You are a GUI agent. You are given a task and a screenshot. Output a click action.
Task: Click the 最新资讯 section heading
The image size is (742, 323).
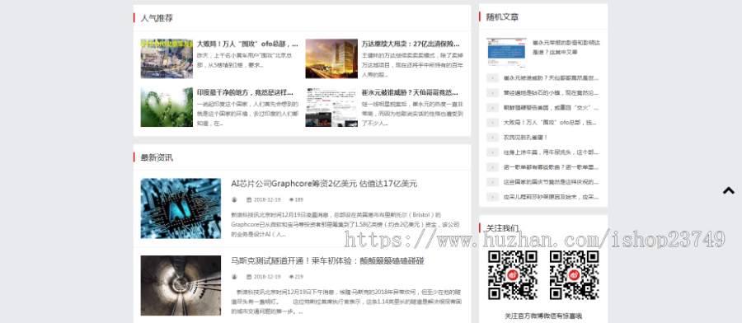(157, 157)
